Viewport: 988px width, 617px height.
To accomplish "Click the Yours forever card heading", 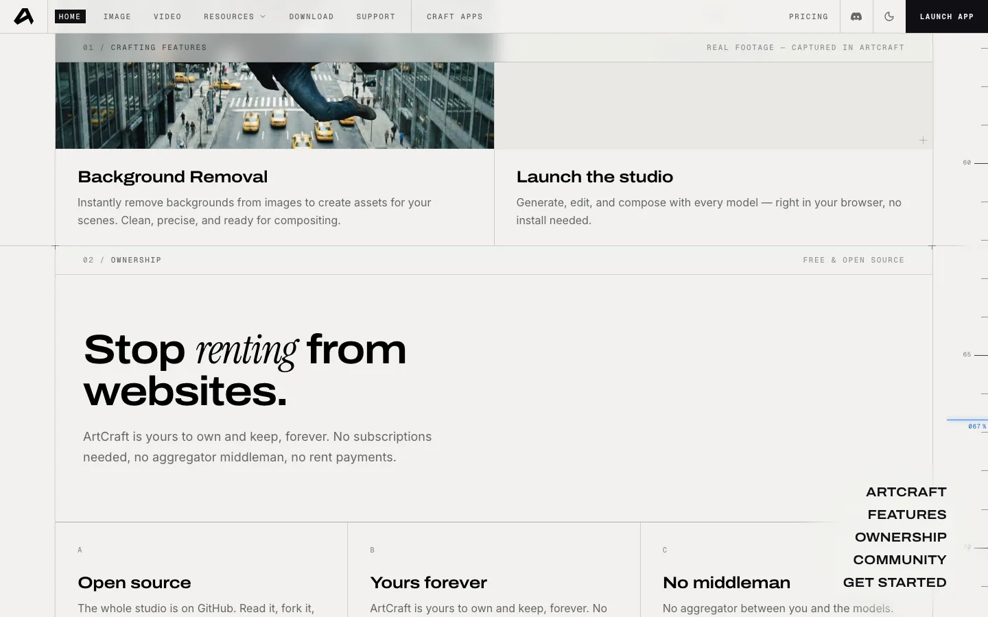I will click(x=429, y=583).
